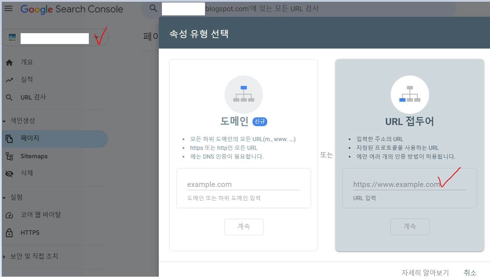Select the 도메인 heading
490x277 pixels.
point(234,121)
